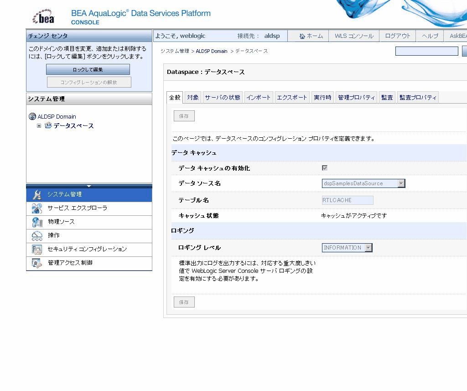Click the コンフィグレーションの解放 button
Screen dimensions: 467x391
[x=89, y=82]
